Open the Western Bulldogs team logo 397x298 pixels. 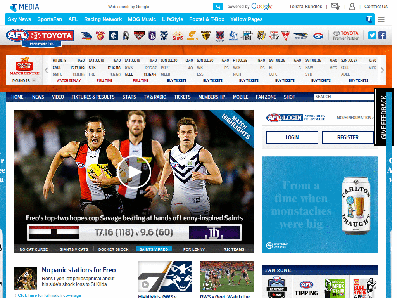click(318, 36)
